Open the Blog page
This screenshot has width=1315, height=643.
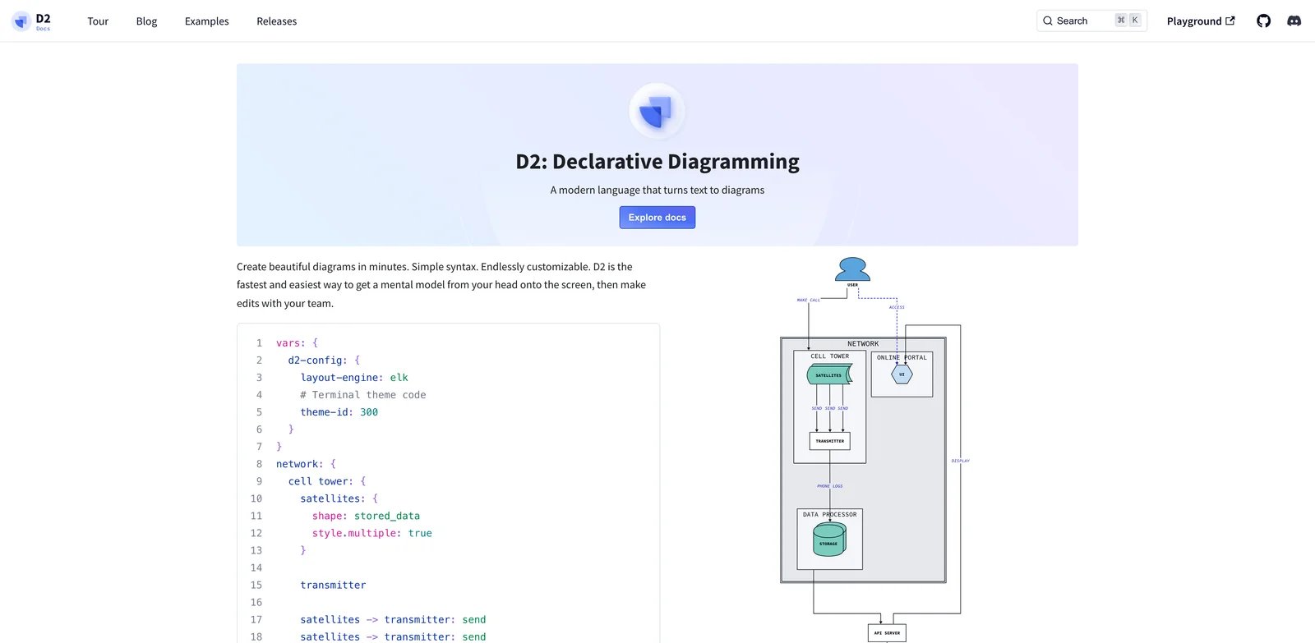[x=146, y=21]
